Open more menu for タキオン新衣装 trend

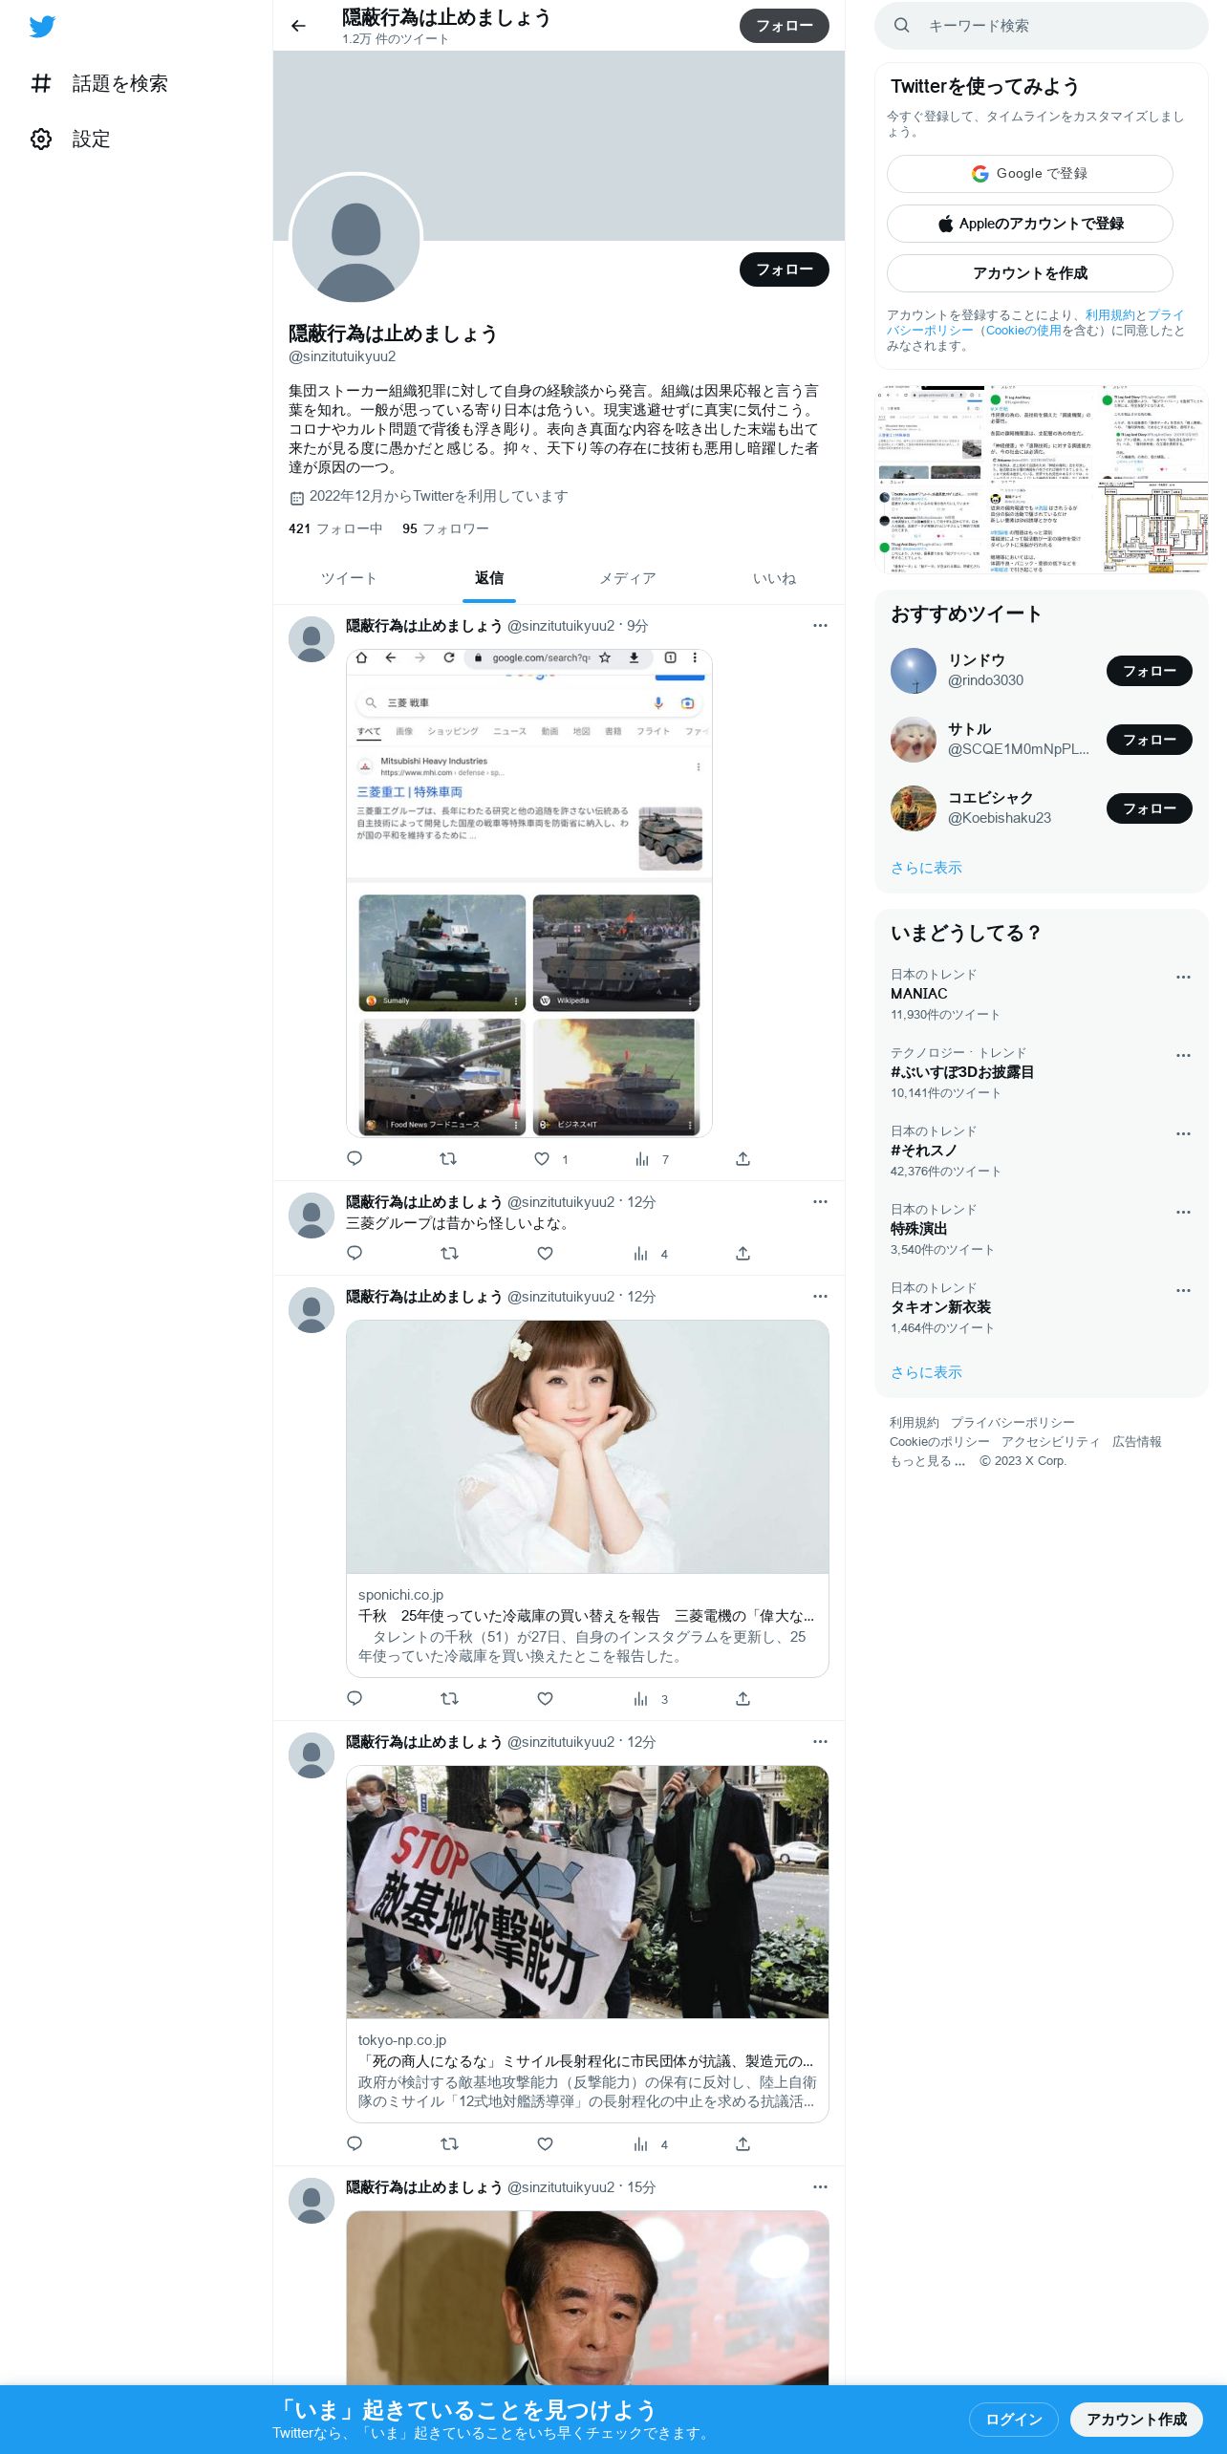coord(1183,1290)
